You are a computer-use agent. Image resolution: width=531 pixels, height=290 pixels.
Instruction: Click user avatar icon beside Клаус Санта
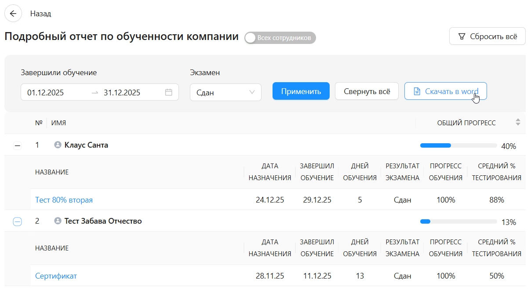58,145
